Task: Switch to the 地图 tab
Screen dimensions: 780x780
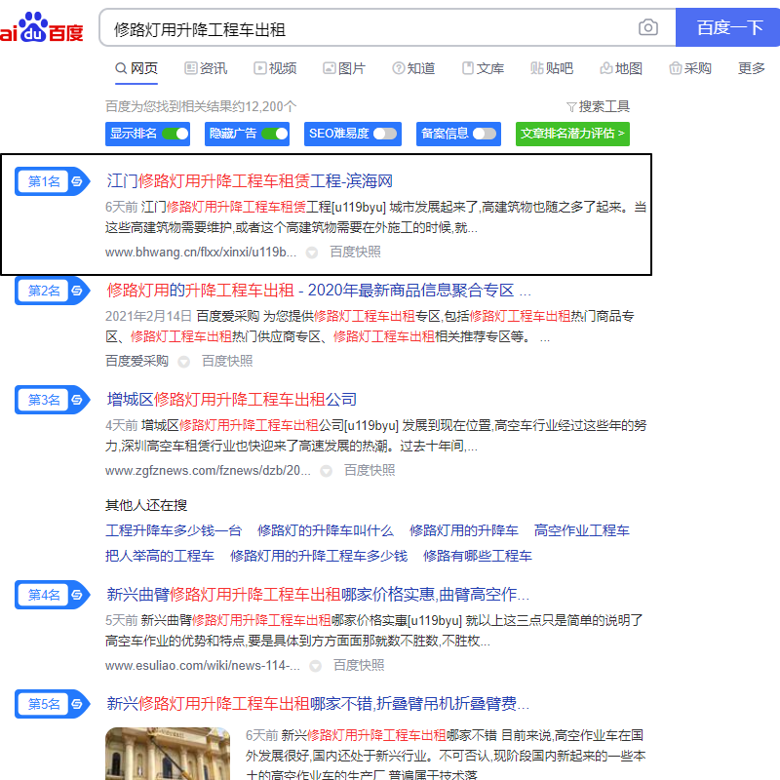Action: pos(621,68)
